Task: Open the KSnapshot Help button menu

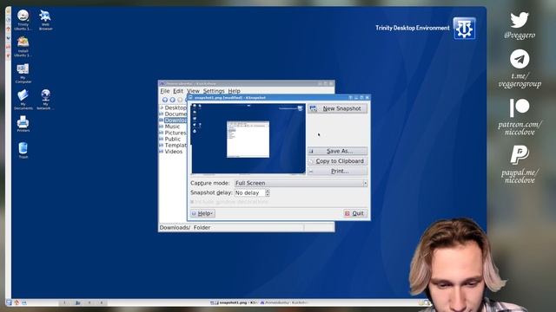Action: (202, 213)
